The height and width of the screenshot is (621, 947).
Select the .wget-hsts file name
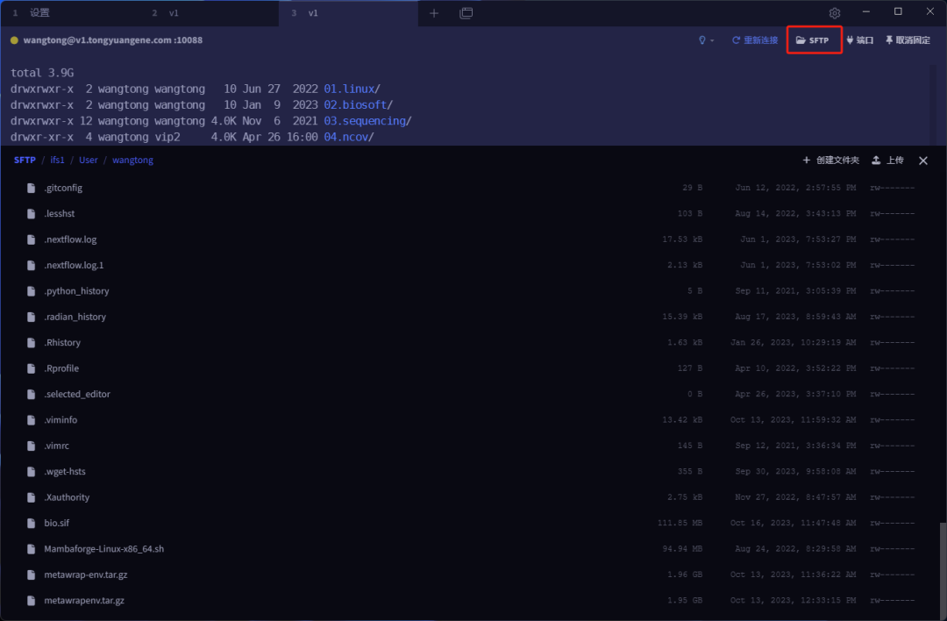tap(65, 472)
